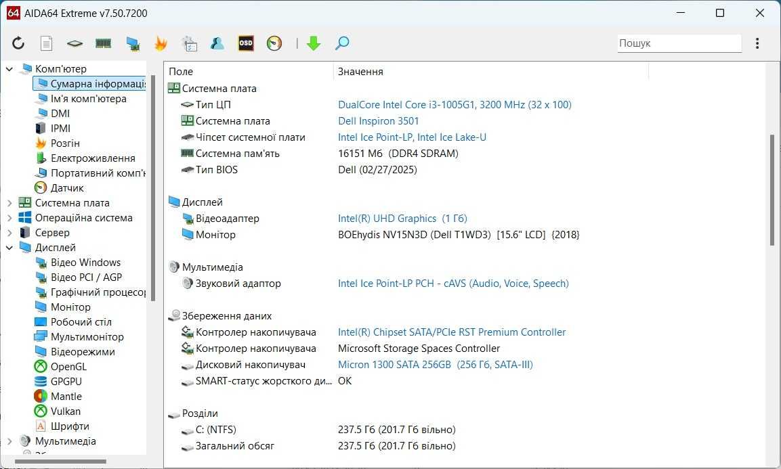Click the user account toolbar icon

pyautogui.click(x=217, y=43)
